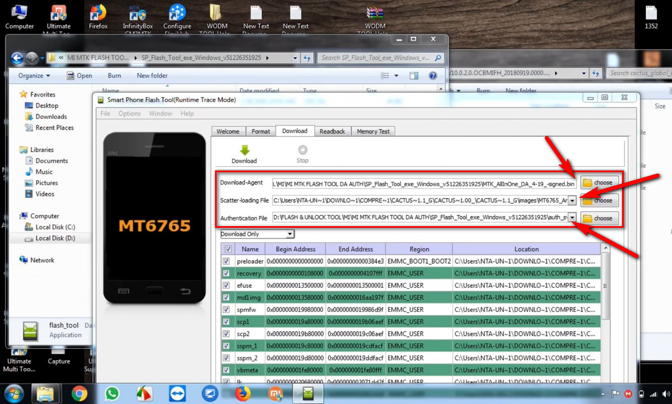
Task: Click the Region column header
Action: pyautogui.click(x=419, y=249)
